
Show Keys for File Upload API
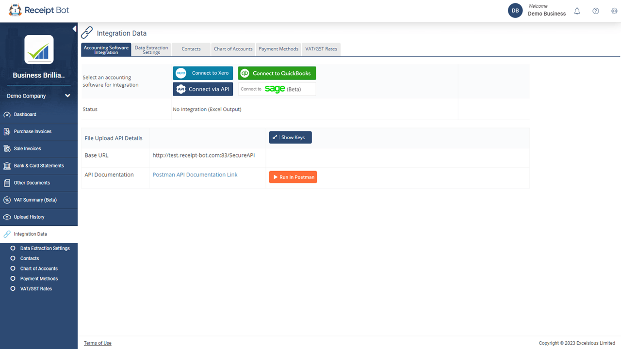pyautogui.click(x=290, y=137)
